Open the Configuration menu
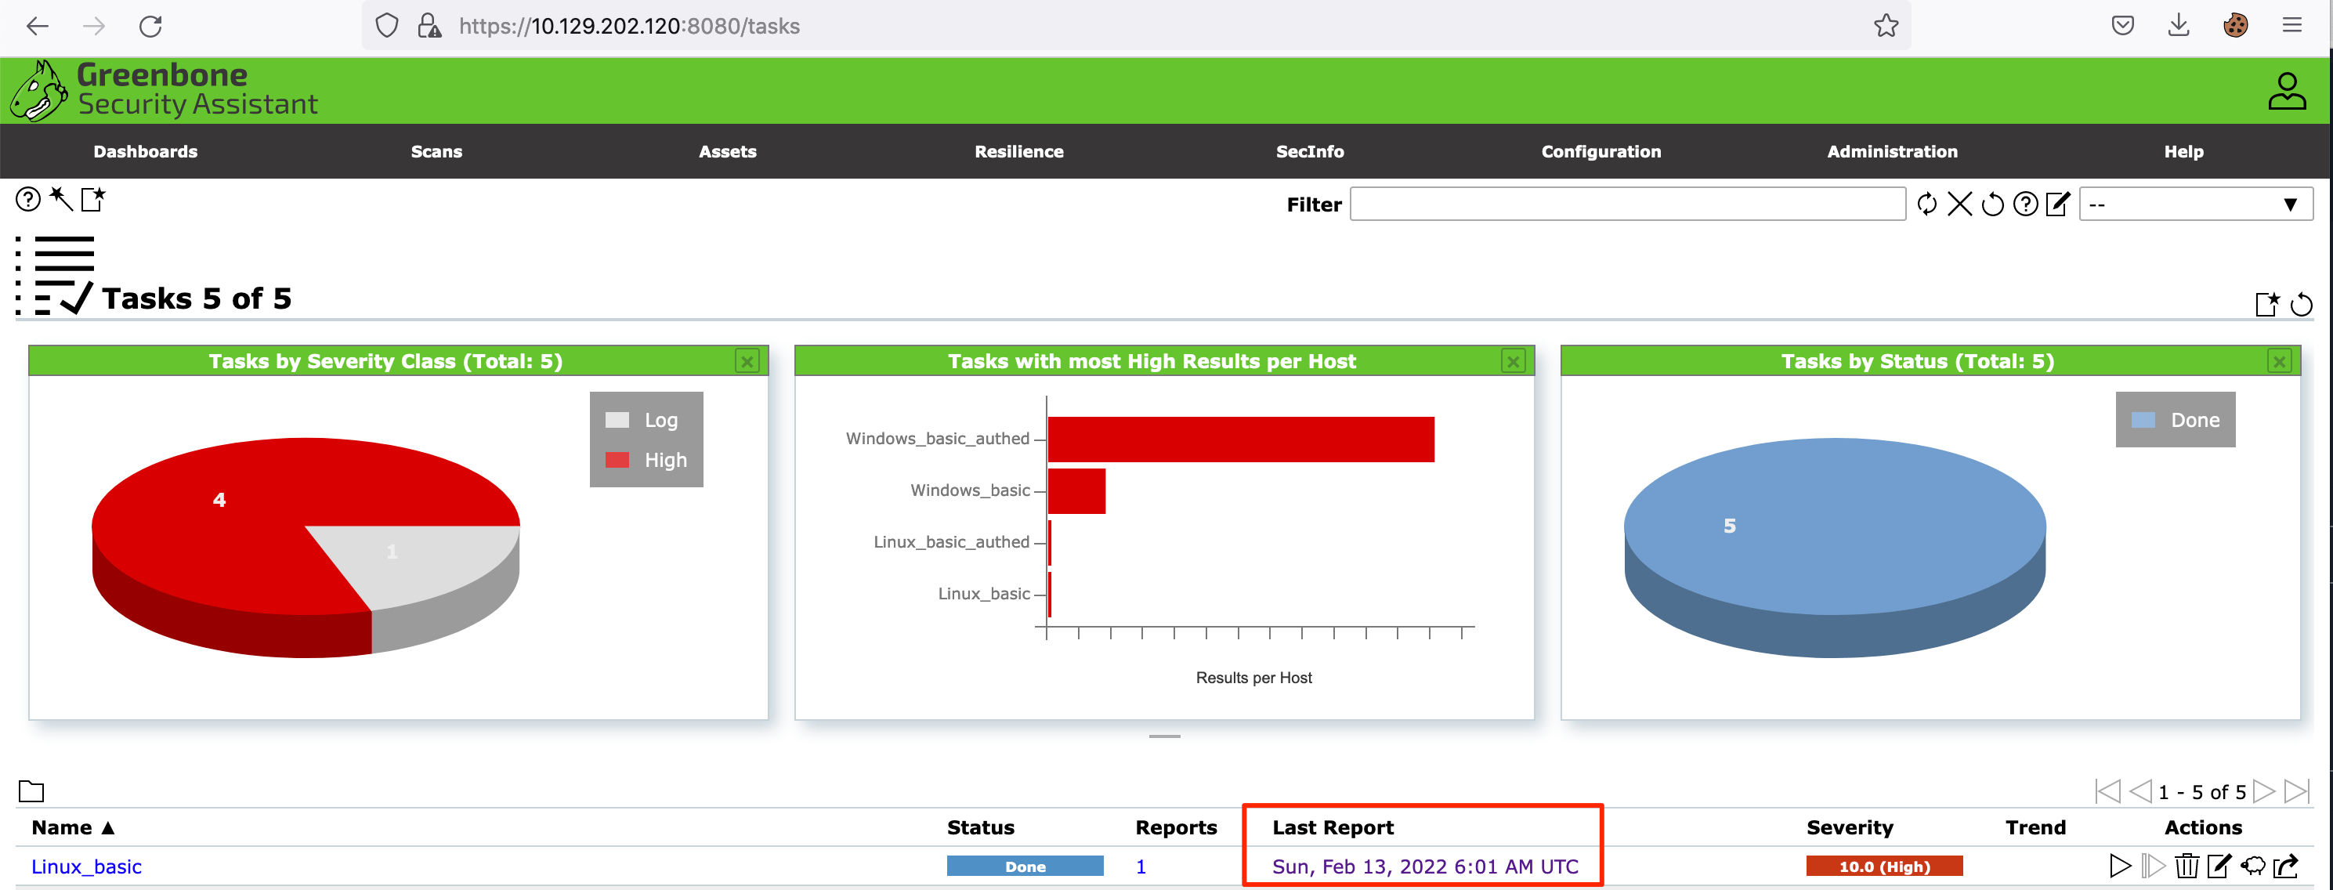Viewport: 2333px width, 890px height. 1601,151
